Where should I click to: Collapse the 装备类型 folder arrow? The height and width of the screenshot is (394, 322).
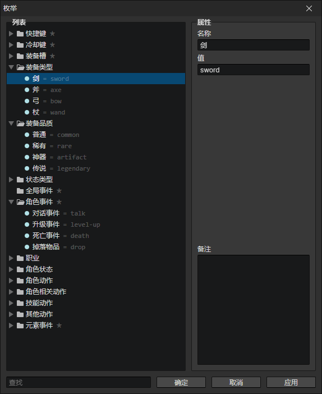tap(11, 67)
